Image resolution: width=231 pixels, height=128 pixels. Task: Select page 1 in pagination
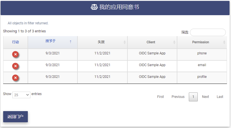coord(193,97)
